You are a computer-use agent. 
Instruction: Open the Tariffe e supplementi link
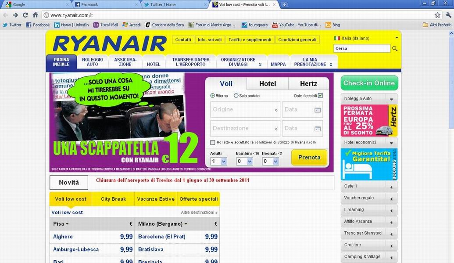[250, 40]
